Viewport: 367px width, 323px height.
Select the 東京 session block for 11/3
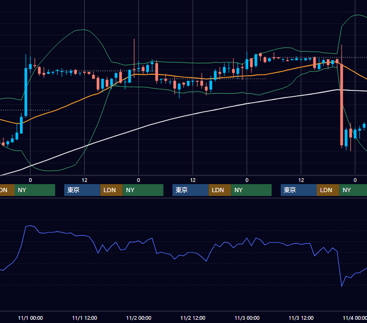click(x=298, y=190)
